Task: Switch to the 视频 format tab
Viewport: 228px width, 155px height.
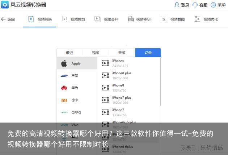Action: point(96,53)
